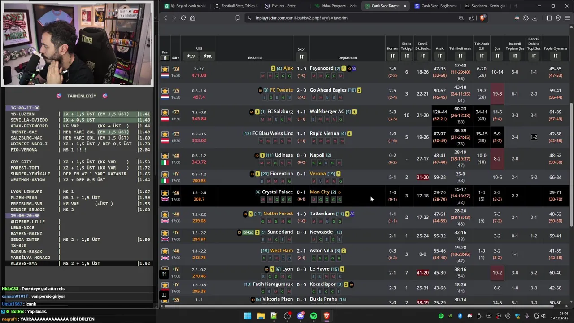
Task: Click AS badge next to Feyenoord
Action: (x=354, y=69)
